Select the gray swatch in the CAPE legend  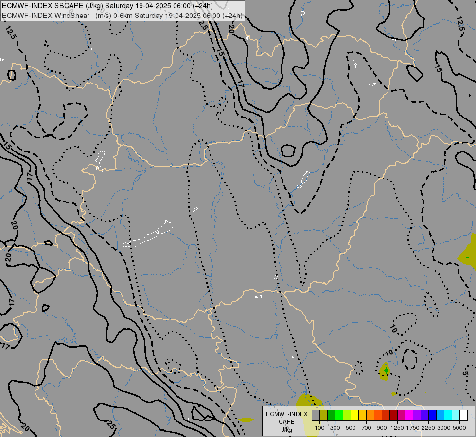(316, 415)
